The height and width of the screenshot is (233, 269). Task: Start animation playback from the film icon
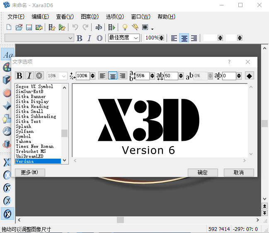(111, 27)
